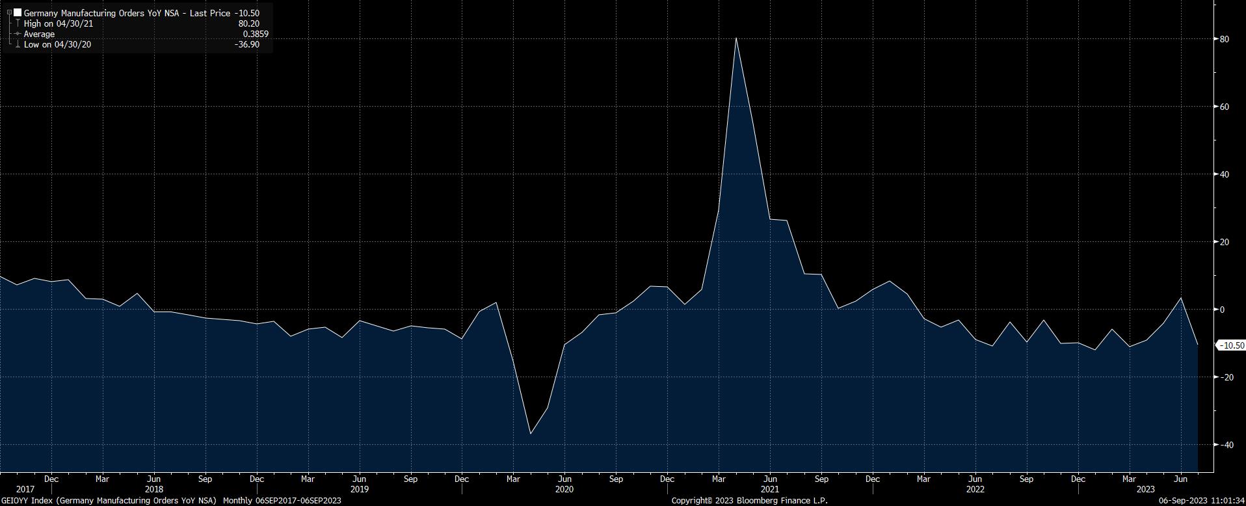This screenshot has width=1246, height=506.
Task: Click the '06-Sep-2023 11:01:34' timestamp
Action: pyautogui.click(x=1202, y=501)
